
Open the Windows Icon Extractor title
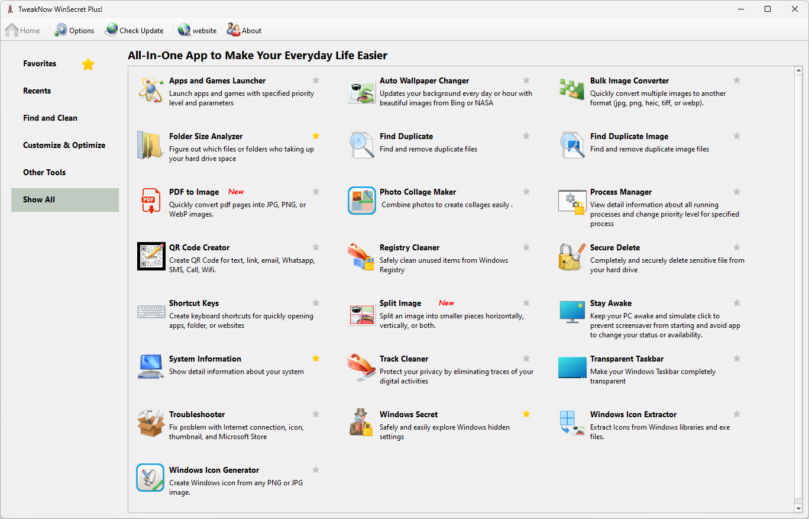coord(633,414)
